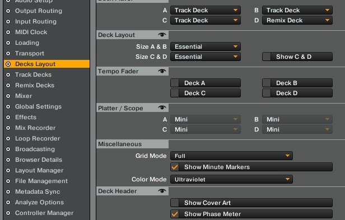Click the bullet icon next to MIDI Clock
This screenshot has height=220, width=345.
click(8, 32)
